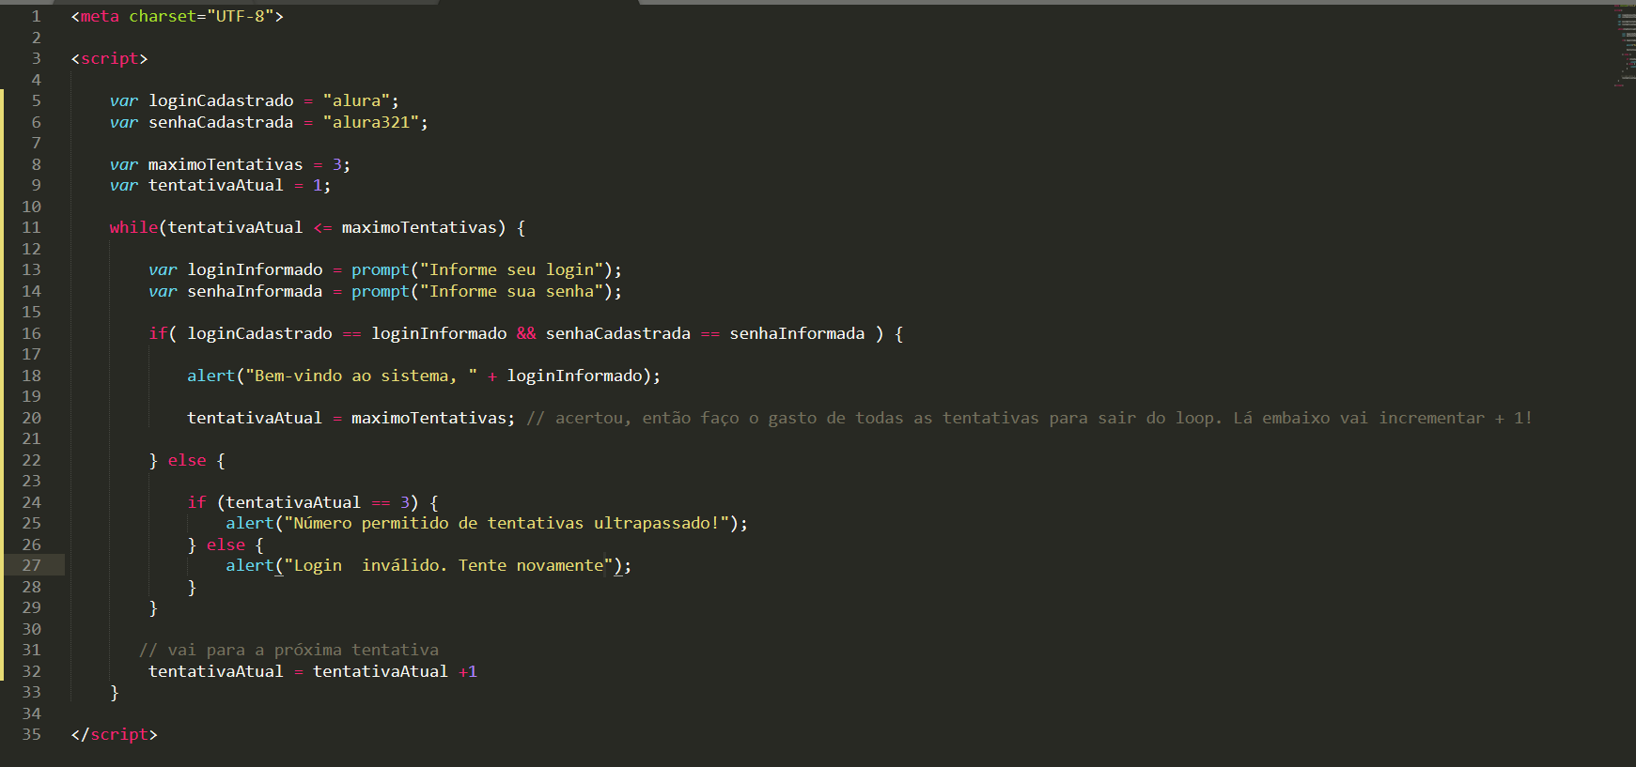Click the "Número permitido de tentativas ultrapassado!" string
This screenshot has width=1636, height=767.
click(x=506, y=523)
